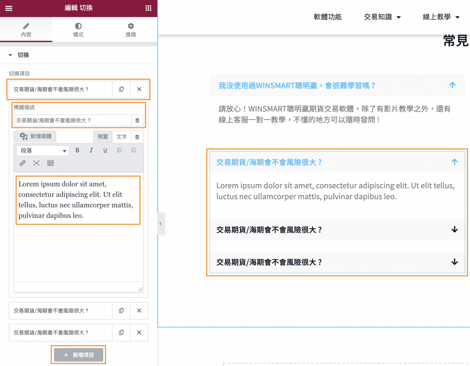Viewport: 470px width, 366px height.
Task: Click the 新增項目 add item button
Action: tap(78, 355)
